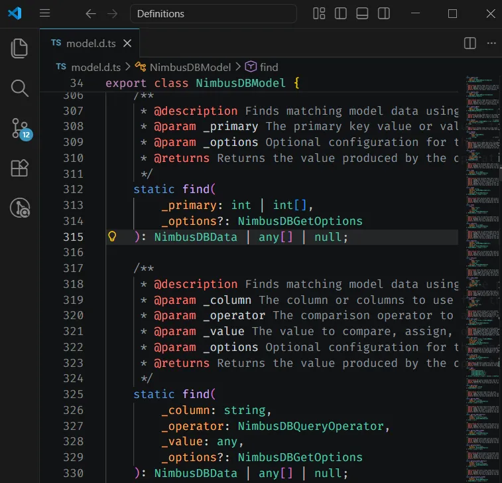Click the static find declaration on line 312

pos(174,189)
